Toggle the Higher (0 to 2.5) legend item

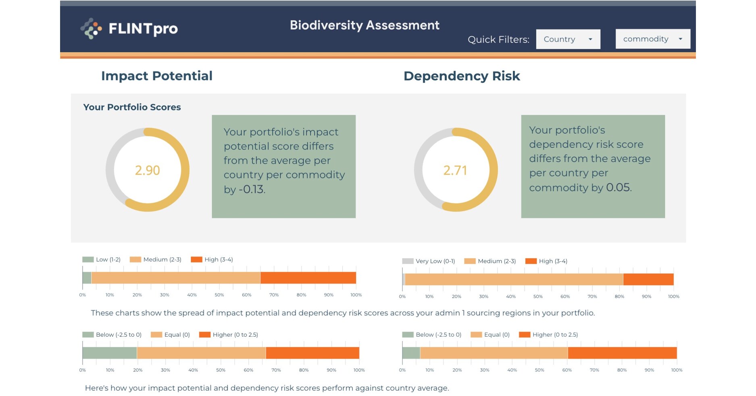pos(205,334)
